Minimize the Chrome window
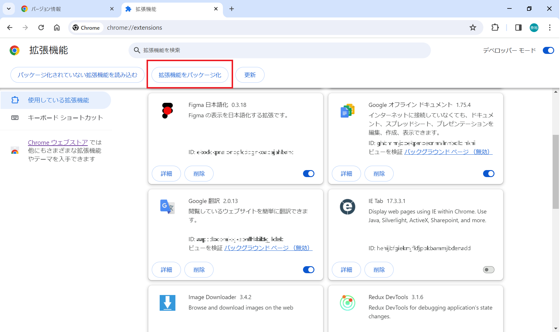Image resolution: width=560 pixels, height=332 pixels. pos(509,9)
